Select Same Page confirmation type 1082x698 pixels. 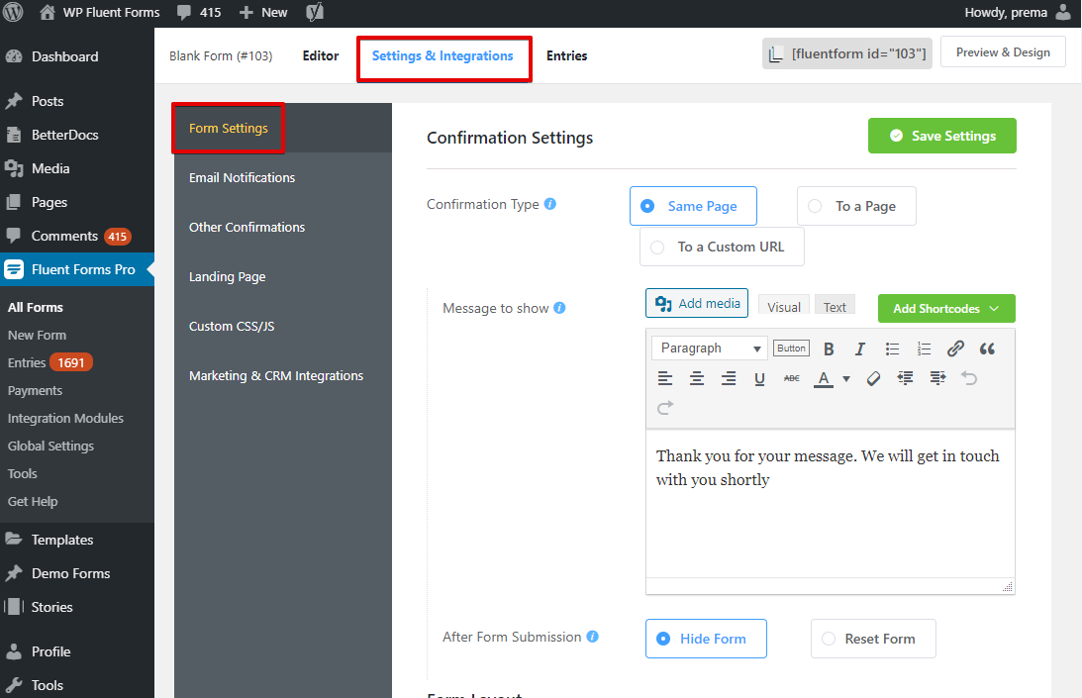pos(693,206)
